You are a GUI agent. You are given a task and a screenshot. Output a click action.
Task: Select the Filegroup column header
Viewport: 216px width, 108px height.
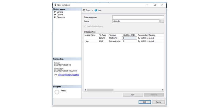coord(115,35)
